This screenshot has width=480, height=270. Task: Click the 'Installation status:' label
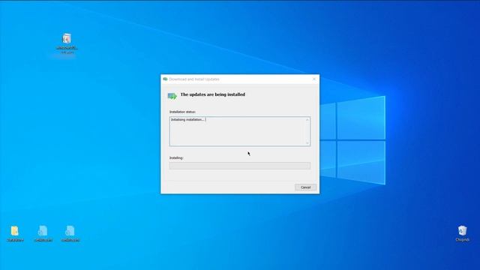point(182,112)
